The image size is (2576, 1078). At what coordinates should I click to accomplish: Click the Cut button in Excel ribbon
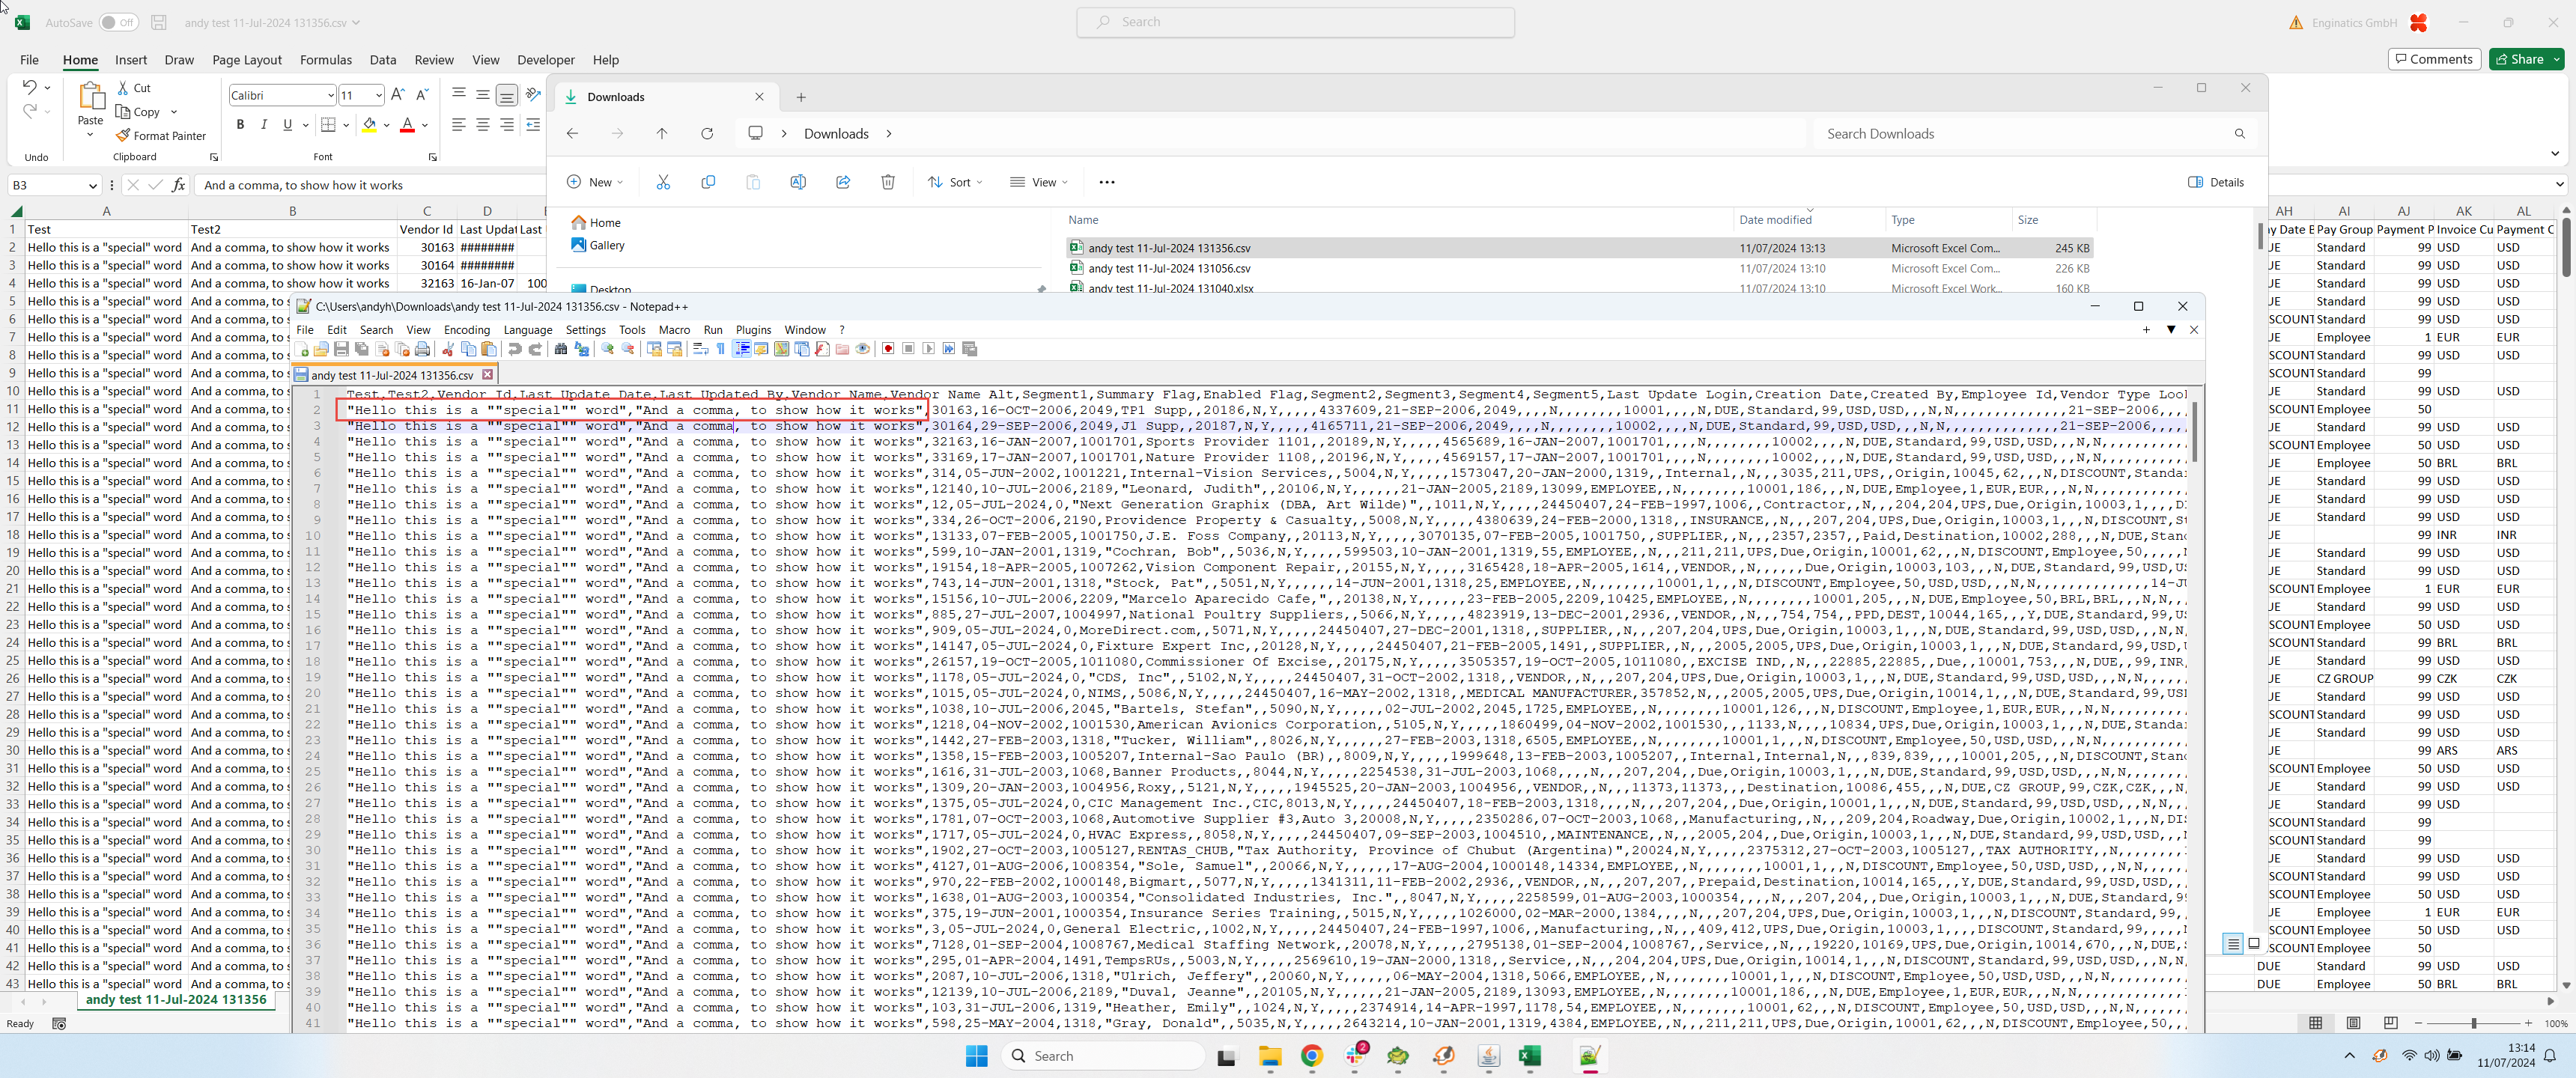(134, 88)
